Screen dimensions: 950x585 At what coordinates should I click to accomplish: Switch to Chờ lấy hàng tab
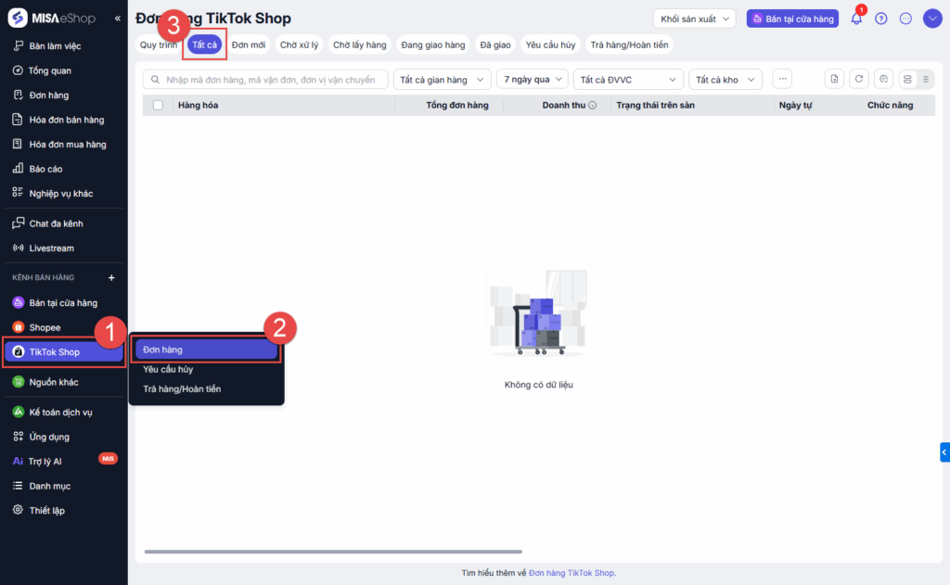click(359, 45)
